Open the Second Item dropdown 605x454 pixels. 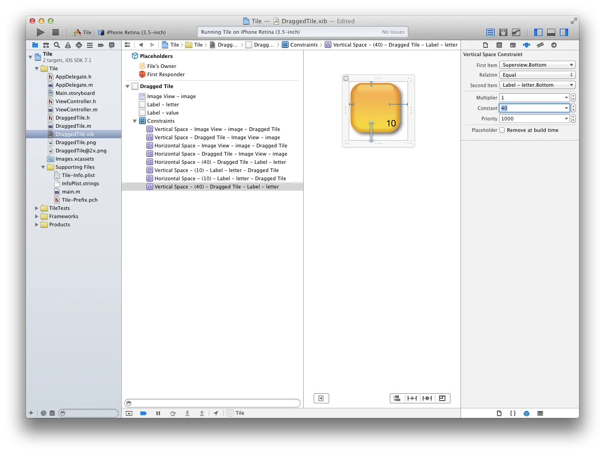coord(538,85)
